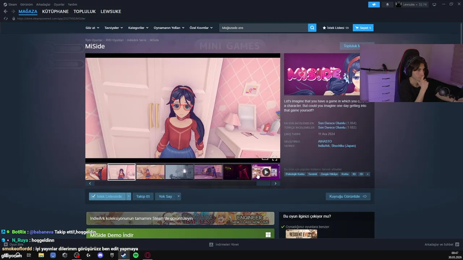Click the theater mode icon in media viewer
The width and height of the screenshot is (463, 260).
pyautogui.click(x=265, y=159)
